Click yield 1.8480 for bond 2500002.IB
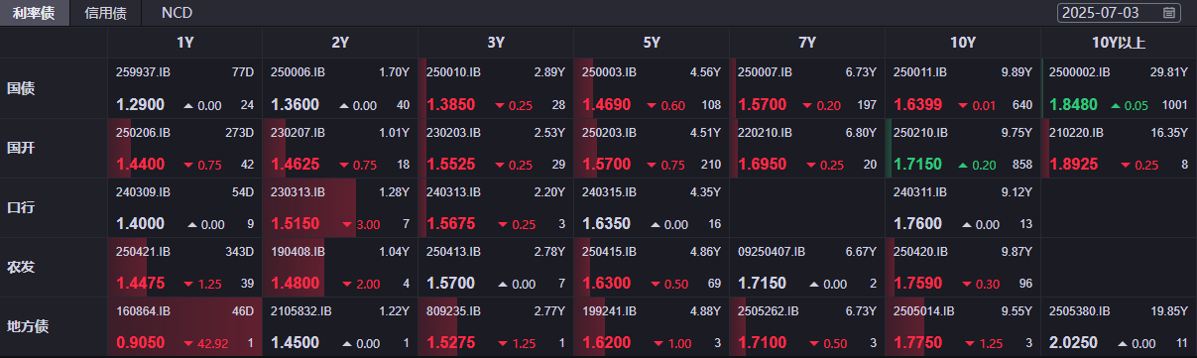1197x358 pixels. point(1073,104)
